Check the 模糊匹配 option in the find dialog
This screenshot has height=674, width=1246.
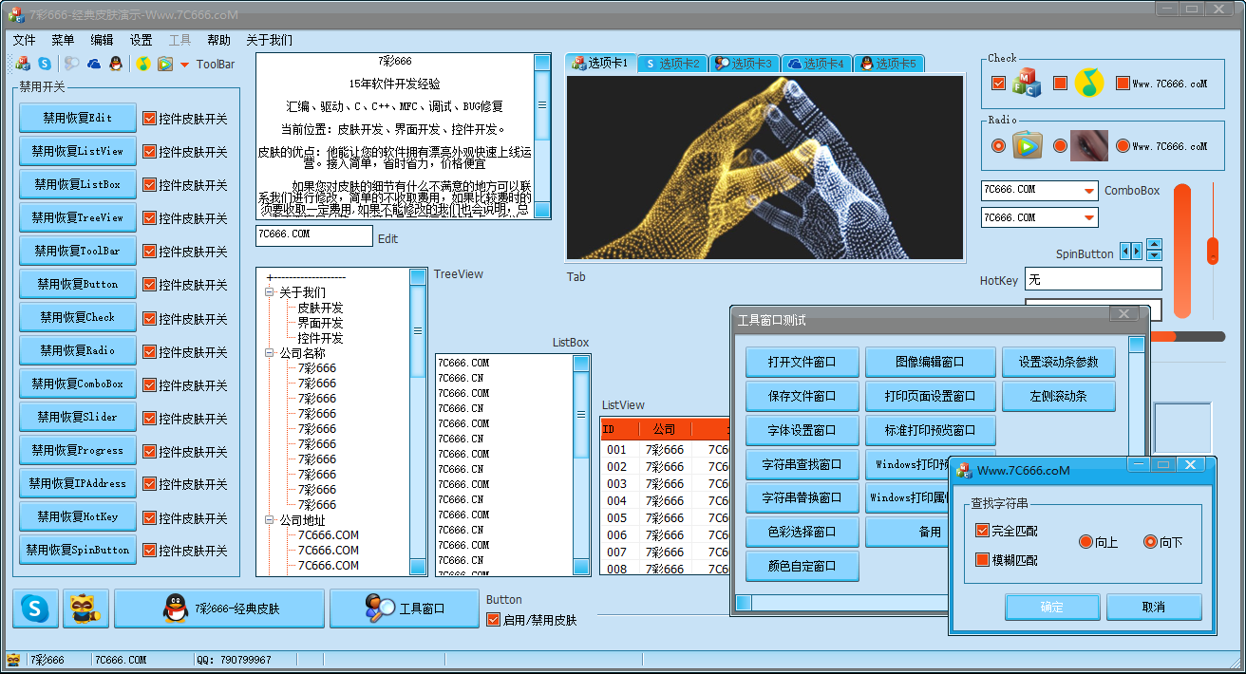tap(983, 560)
